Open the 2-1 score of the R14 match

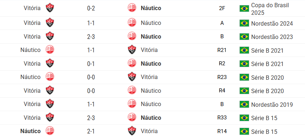click(x=91, y=131)
